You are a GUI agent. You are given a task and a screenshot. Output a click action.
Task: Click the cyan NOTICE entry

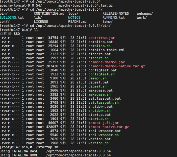(x=74, y=18)
